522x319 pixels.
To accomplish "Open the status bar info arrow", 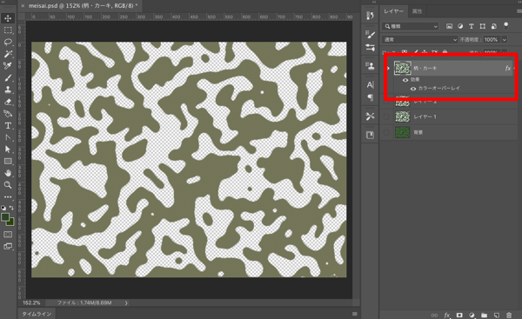I will pos(126,303).
